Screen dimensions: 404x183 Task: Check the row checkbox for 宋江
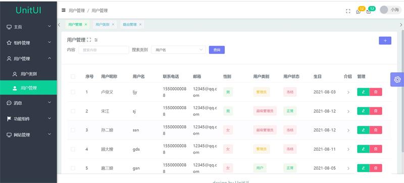pyautogui.click(x=73, y=111)
